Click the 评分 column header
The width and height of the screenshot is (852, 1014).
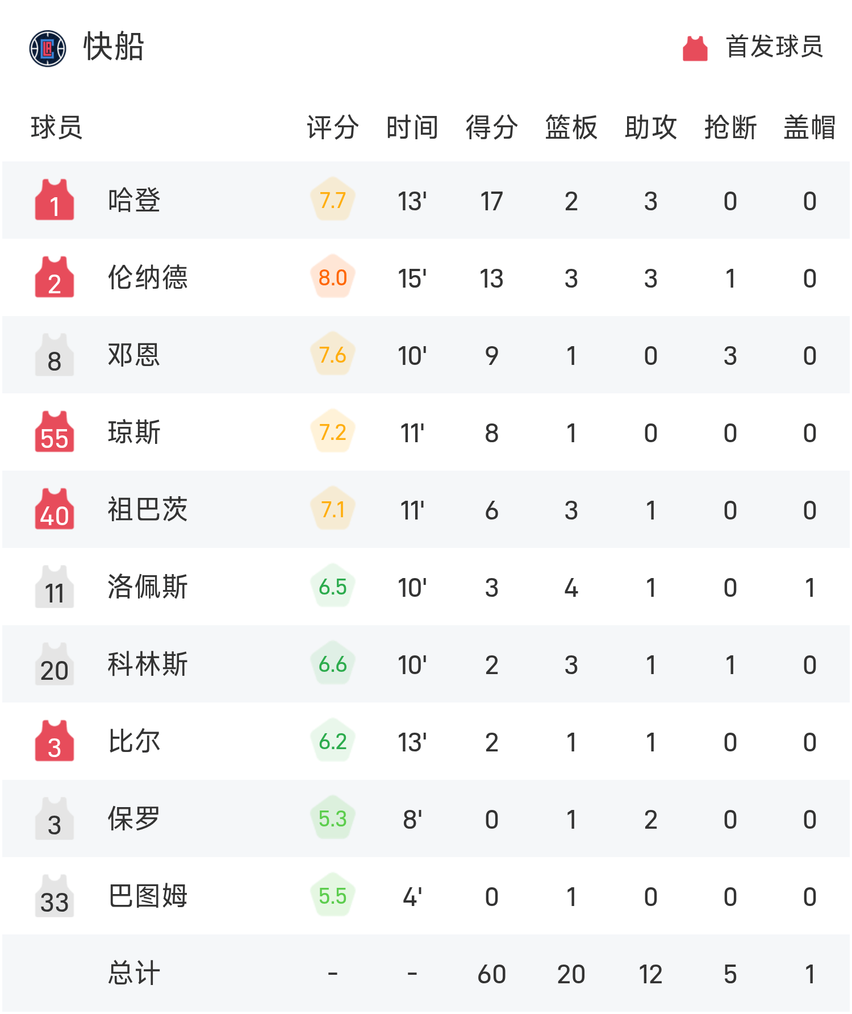point(332,127)
